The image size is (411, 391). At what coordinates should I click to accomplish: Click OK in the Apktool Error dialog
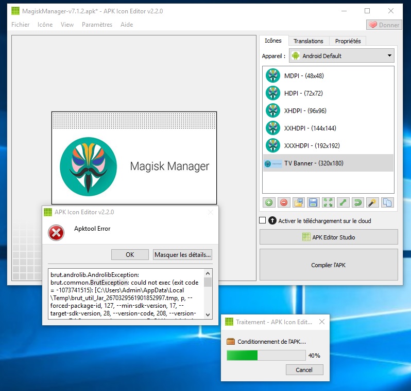[130, 254]
